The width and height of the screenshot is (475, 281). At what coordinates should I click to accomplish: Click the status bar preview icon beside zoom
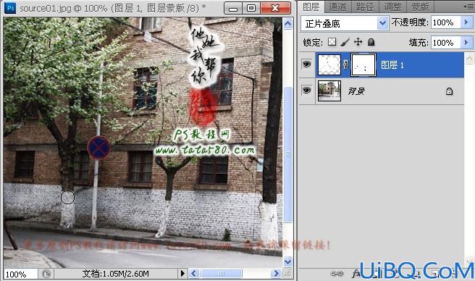[46, 274]
